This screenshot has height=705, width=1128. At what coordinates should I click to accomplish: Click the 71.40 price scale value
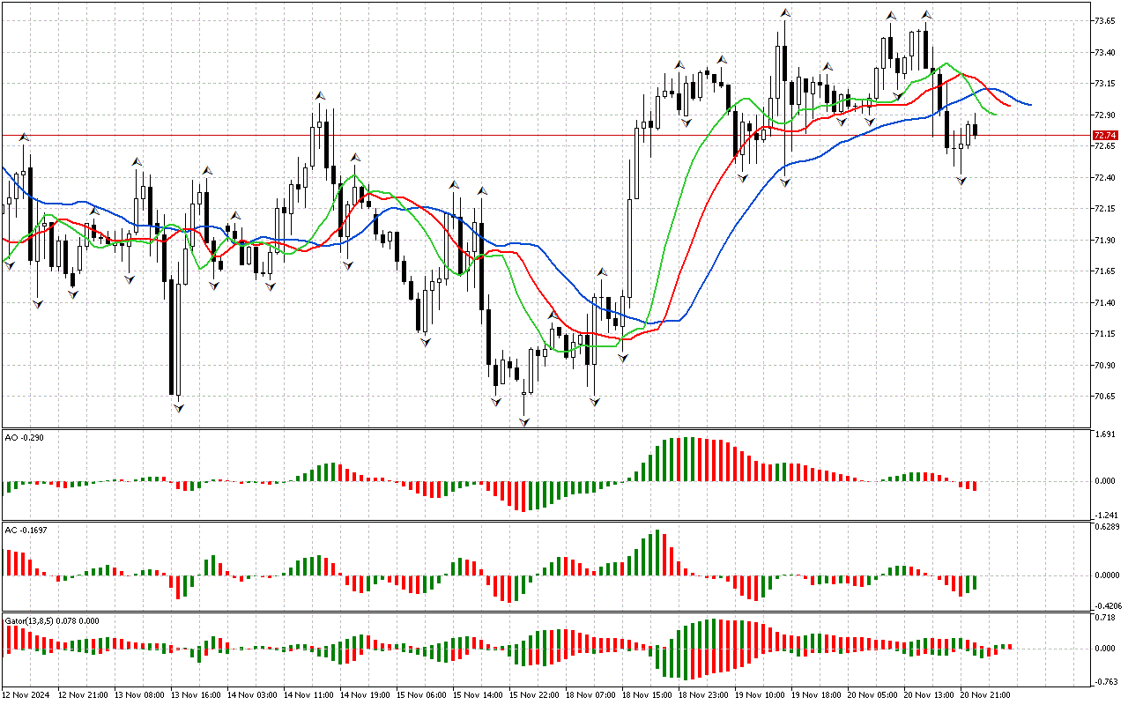1105,303
